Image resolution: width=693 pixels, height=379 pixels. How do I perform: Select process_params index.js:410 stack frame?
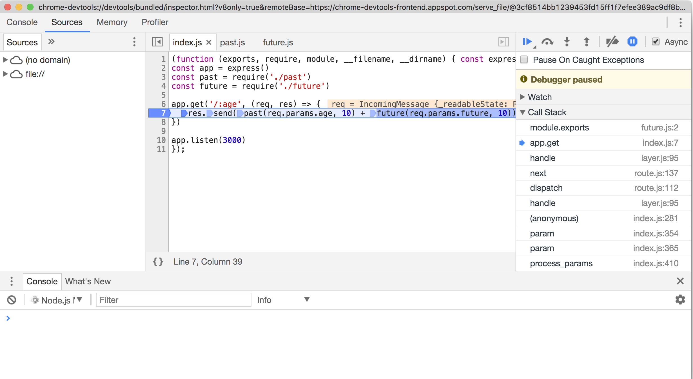(x=604, y=263)
